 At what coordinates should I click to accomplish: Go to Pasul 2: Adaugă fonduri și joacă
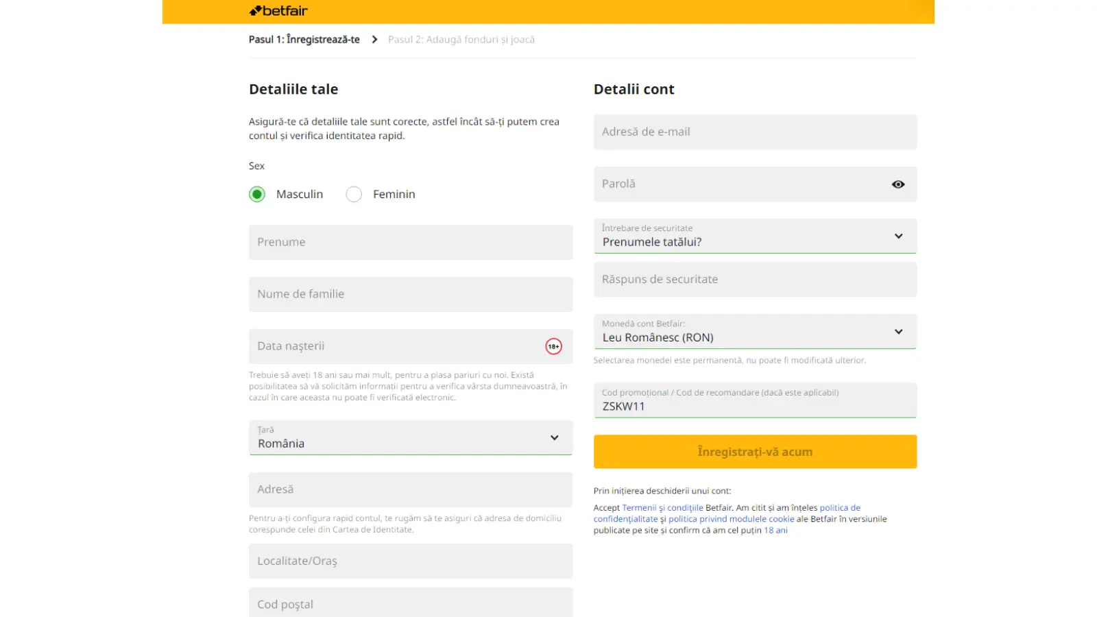[x=461, y=40]
